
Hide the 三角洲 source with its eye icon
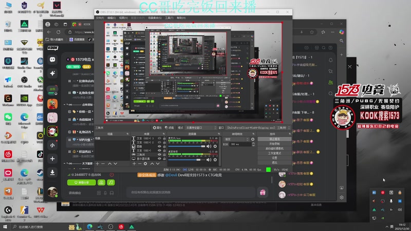tap(159, 155)
